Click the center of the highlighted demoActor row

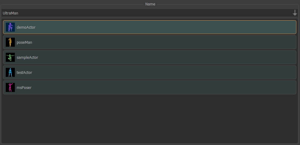150,27
